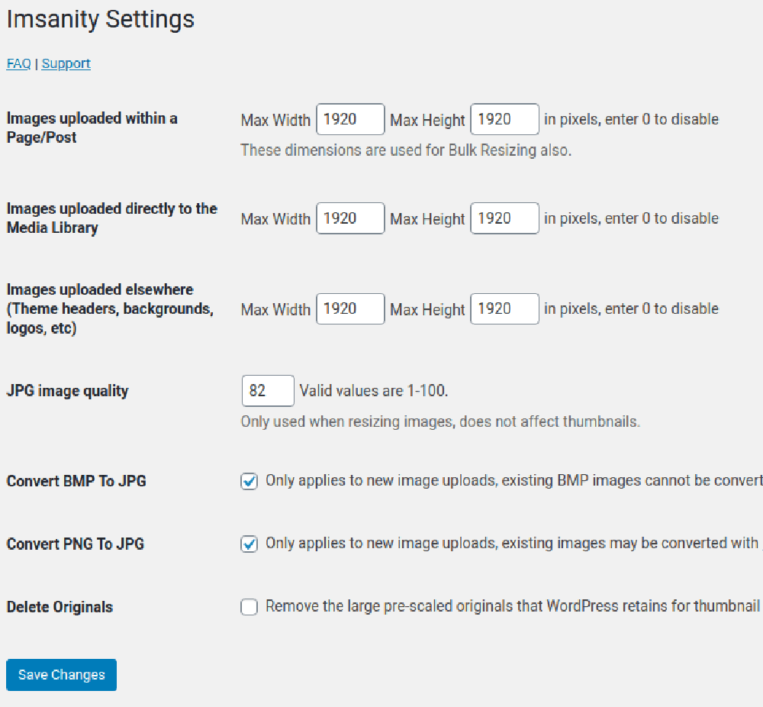Image resolution: width=763 pixels, height=707 pixels.
Task: Click the blue Save Changes button
Action: point(60,674)
